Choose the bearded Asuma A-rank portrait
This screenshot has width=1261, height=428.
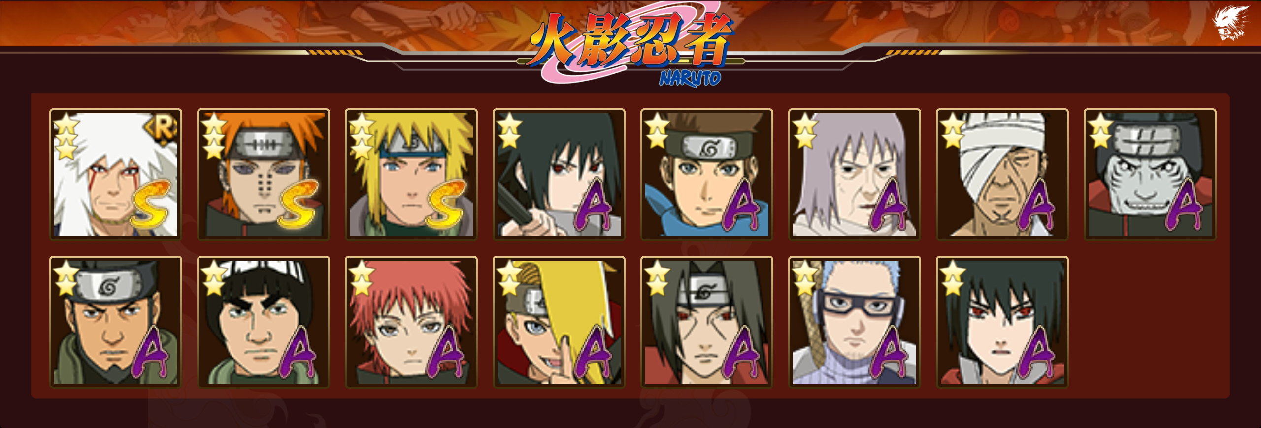(x=116, y=322)
